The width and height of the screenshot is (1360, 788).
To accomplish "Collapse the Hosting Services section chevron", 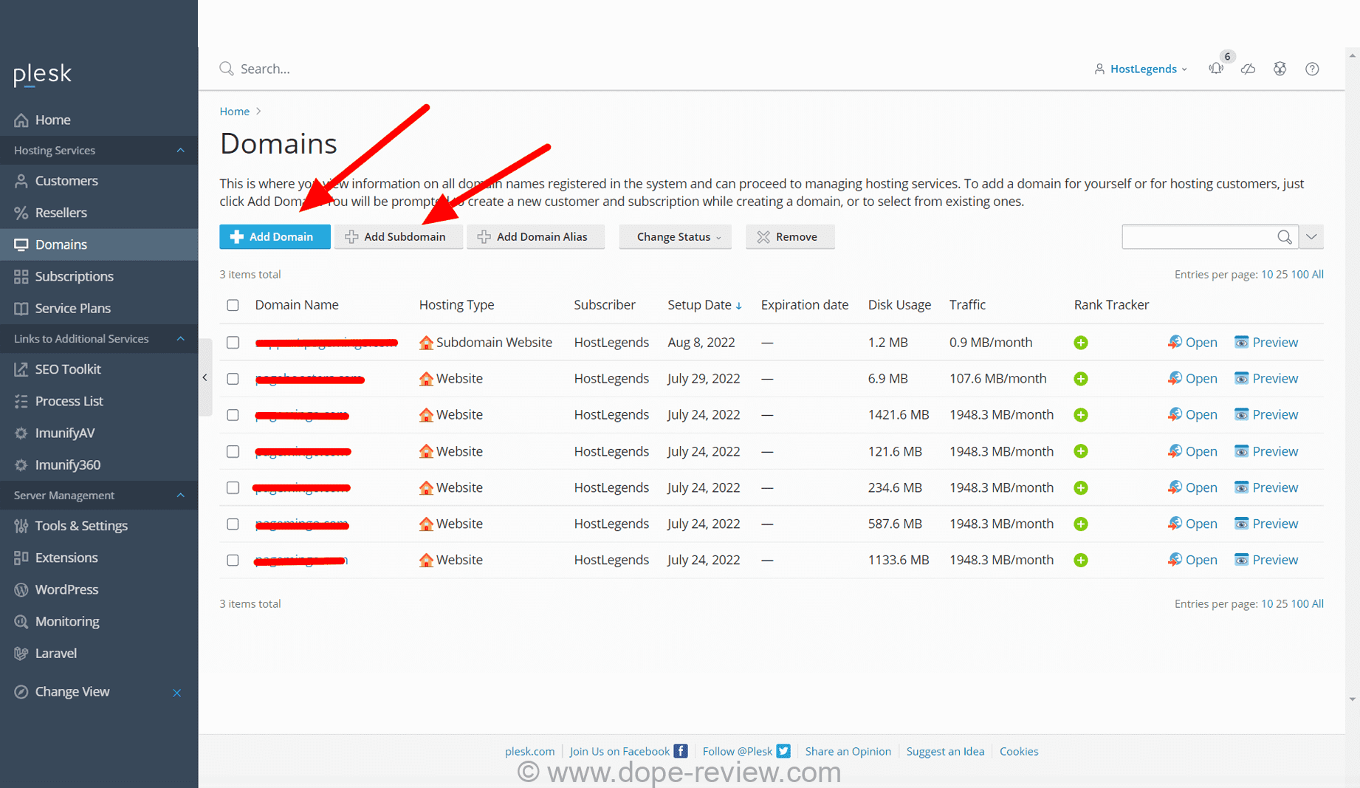I will 180,150.
